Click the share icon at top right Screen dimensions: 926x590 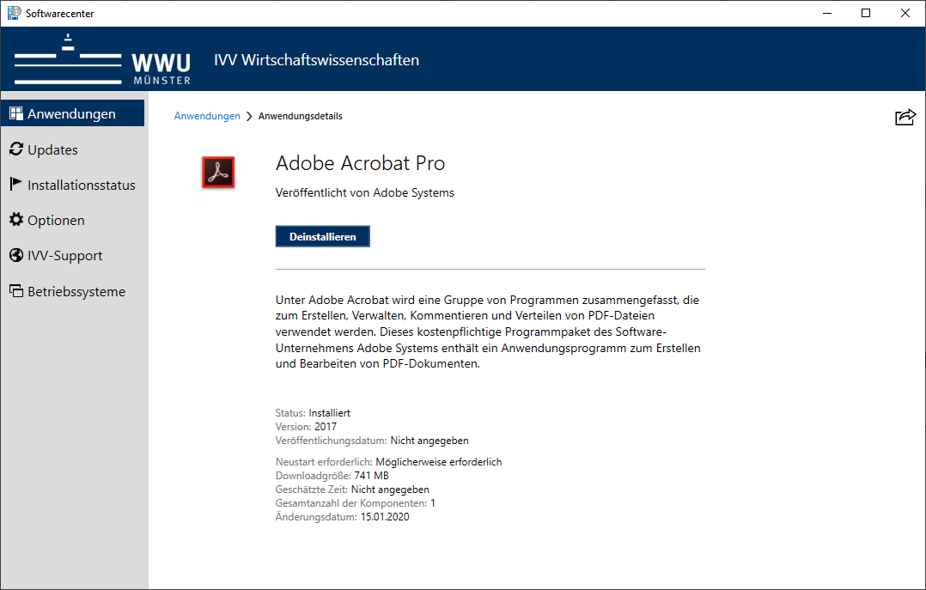[905, 117]
